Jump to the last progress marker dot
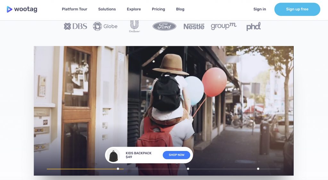This screenshot has width=328, height=180. pyautogui.click(x=258, y=169)
